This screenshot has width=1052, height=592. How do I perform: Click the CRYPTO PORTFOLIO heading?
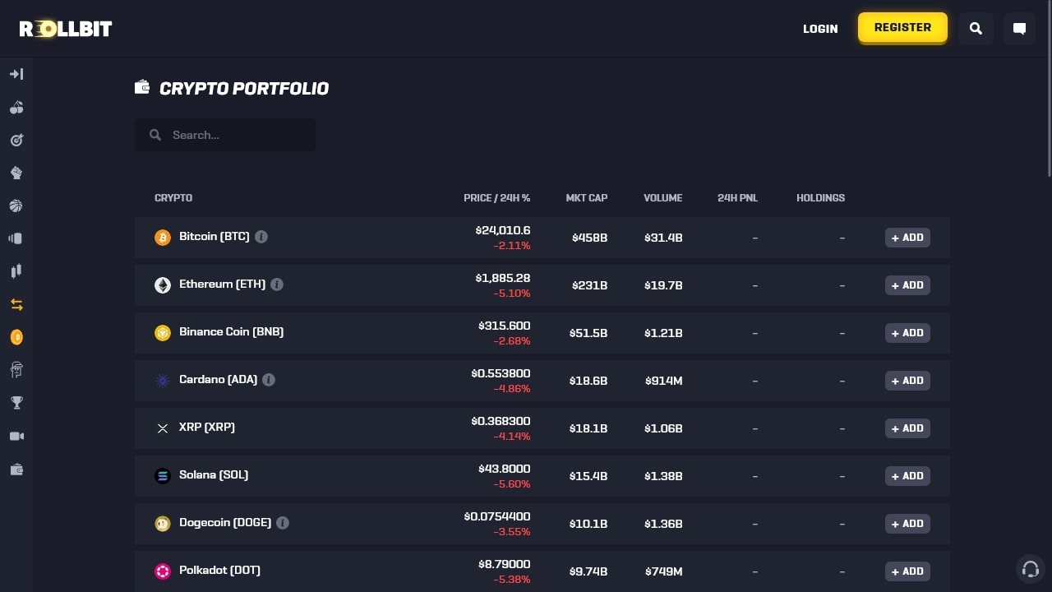(x=244, y=89)
